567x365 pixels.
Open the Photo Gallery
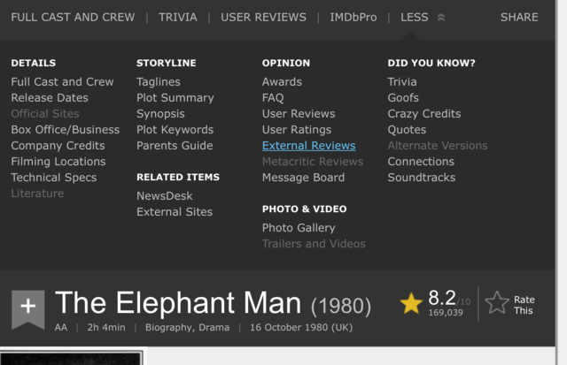coord(299,228)
